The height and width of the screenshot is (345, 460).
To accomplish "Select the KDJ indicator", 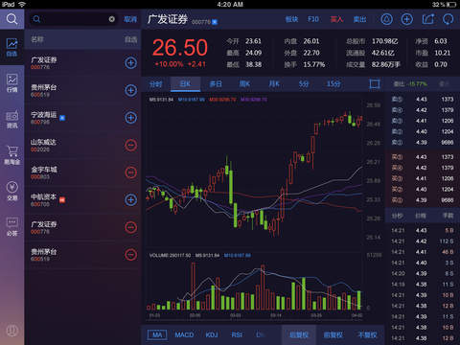I will point(212,334).
